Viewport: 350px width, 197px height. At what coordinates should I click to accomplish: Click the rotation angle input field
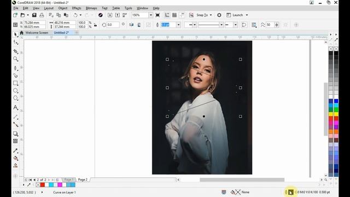pos(113,25)
